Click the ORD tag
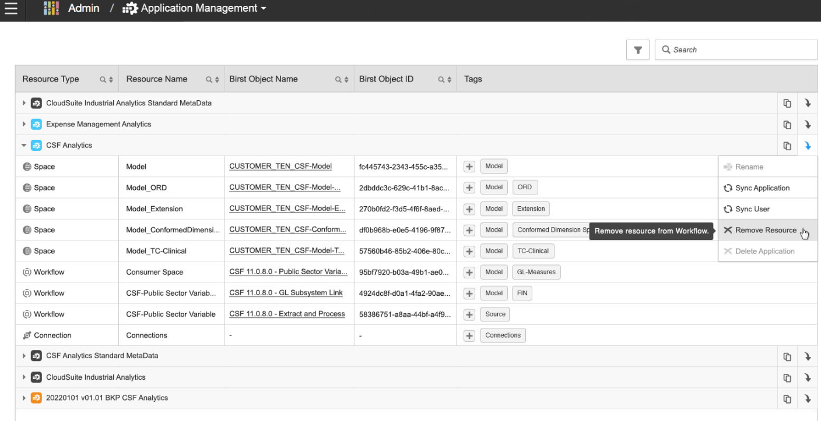821x421 pixels. [x=525, y=187]
